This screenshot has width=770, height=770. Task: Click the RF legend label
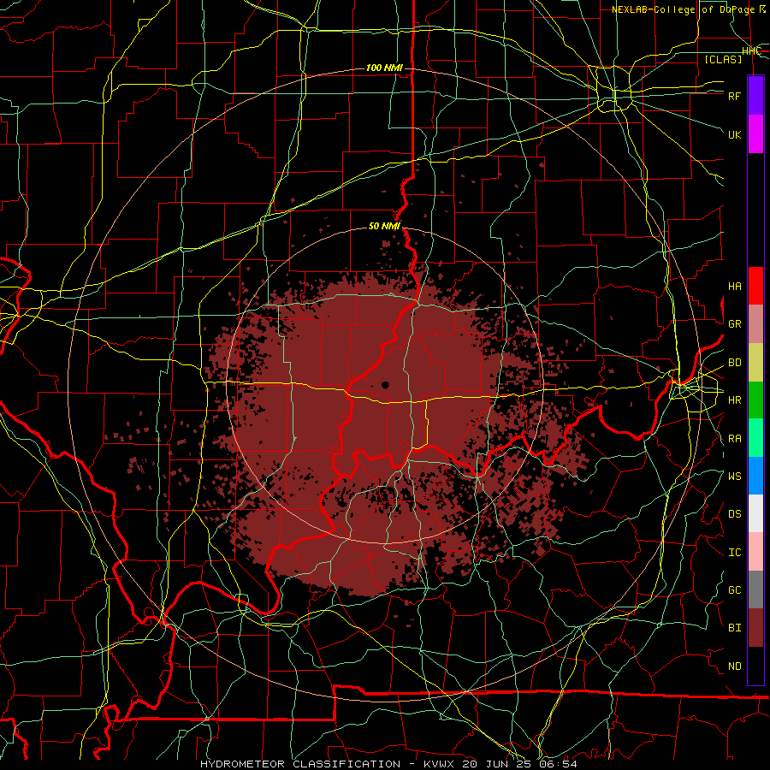(734, 96)
